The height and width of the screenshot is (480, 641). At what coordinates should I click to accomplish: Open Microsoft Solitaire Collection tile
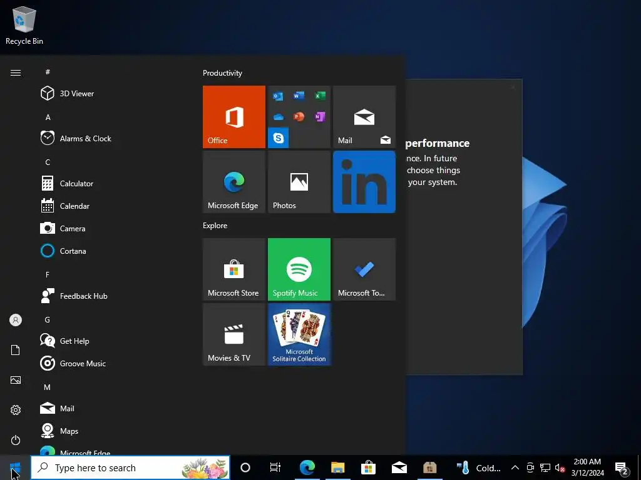[x=299, y=334]
